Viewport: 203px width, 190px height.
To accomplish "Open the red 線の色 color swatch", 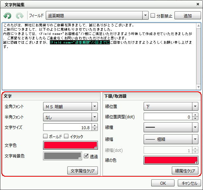I will coord(171,160).
